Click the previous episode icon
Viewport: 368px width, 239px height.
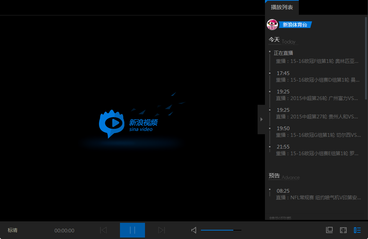103,230
